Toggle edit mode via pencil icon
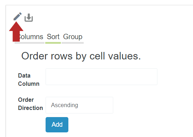 point(17,16)
